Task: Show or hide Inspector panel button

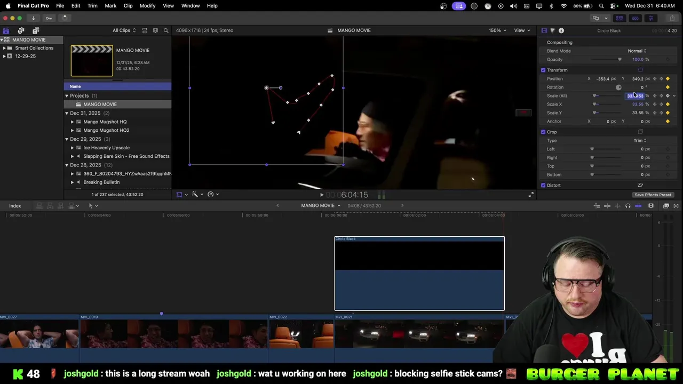Action: [x=650, y=18]
